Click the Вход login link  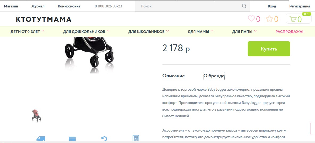(272, 6)
